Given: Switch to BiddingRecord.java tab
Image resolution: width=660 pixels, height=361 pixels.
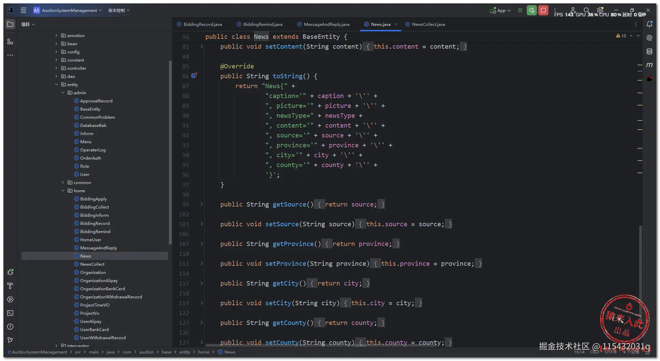Looking at the screenshot, I should point(199,24).
